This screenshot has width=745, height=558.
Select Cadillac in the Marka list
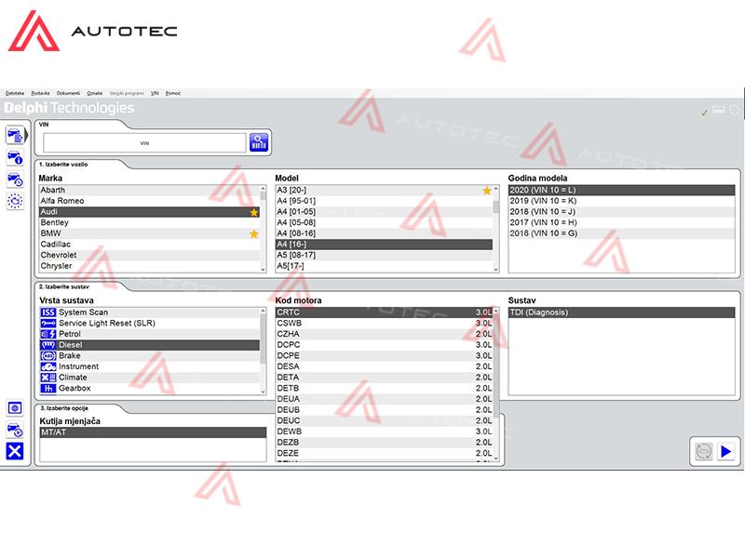[x=149, y=245]
